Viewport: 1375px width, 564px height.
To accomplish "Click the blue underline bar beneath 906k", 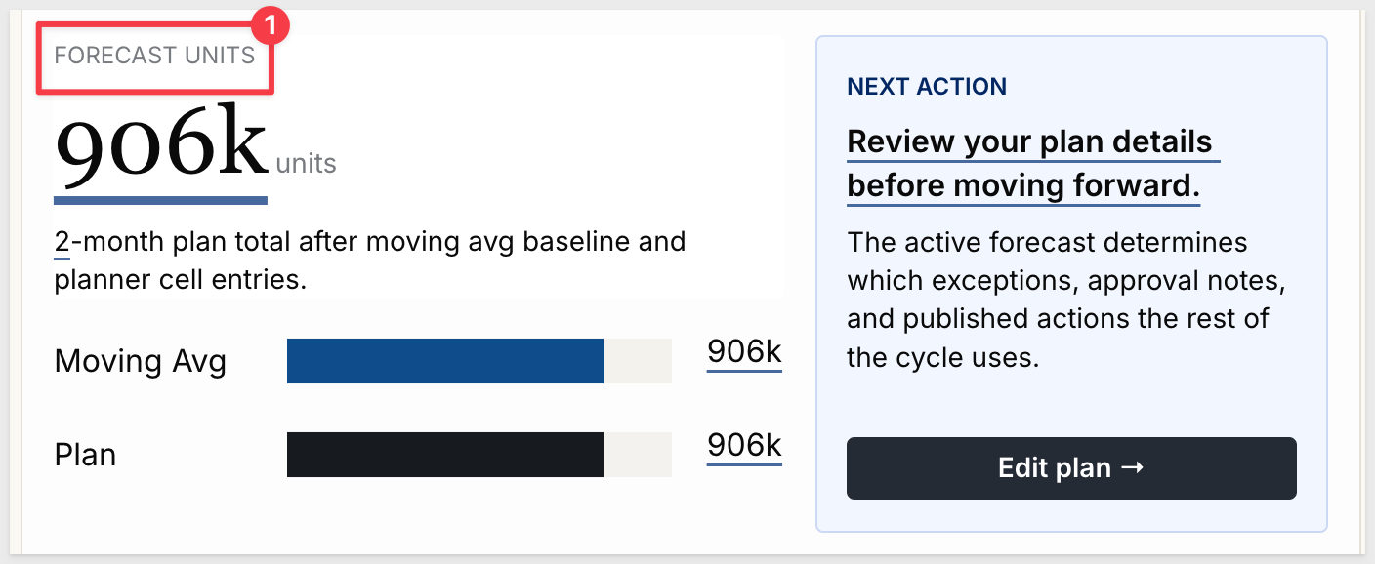I will tap(160, 201).
